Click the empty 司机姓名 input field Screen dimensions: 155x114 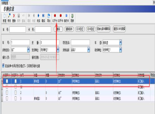coord(80,43)
